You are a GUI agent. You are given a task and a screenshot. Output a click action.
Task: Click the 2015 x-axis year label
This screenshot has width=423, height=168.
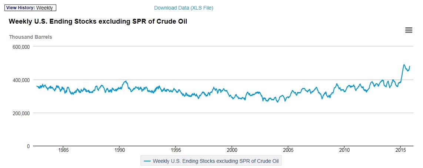pyautogui.click(x=400, y=150)
